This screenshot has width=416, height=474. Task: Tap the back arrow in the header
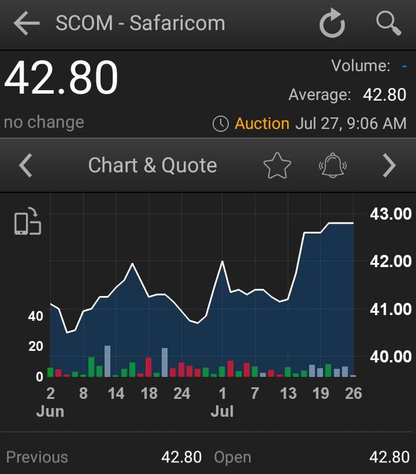[x=27, y=23]
